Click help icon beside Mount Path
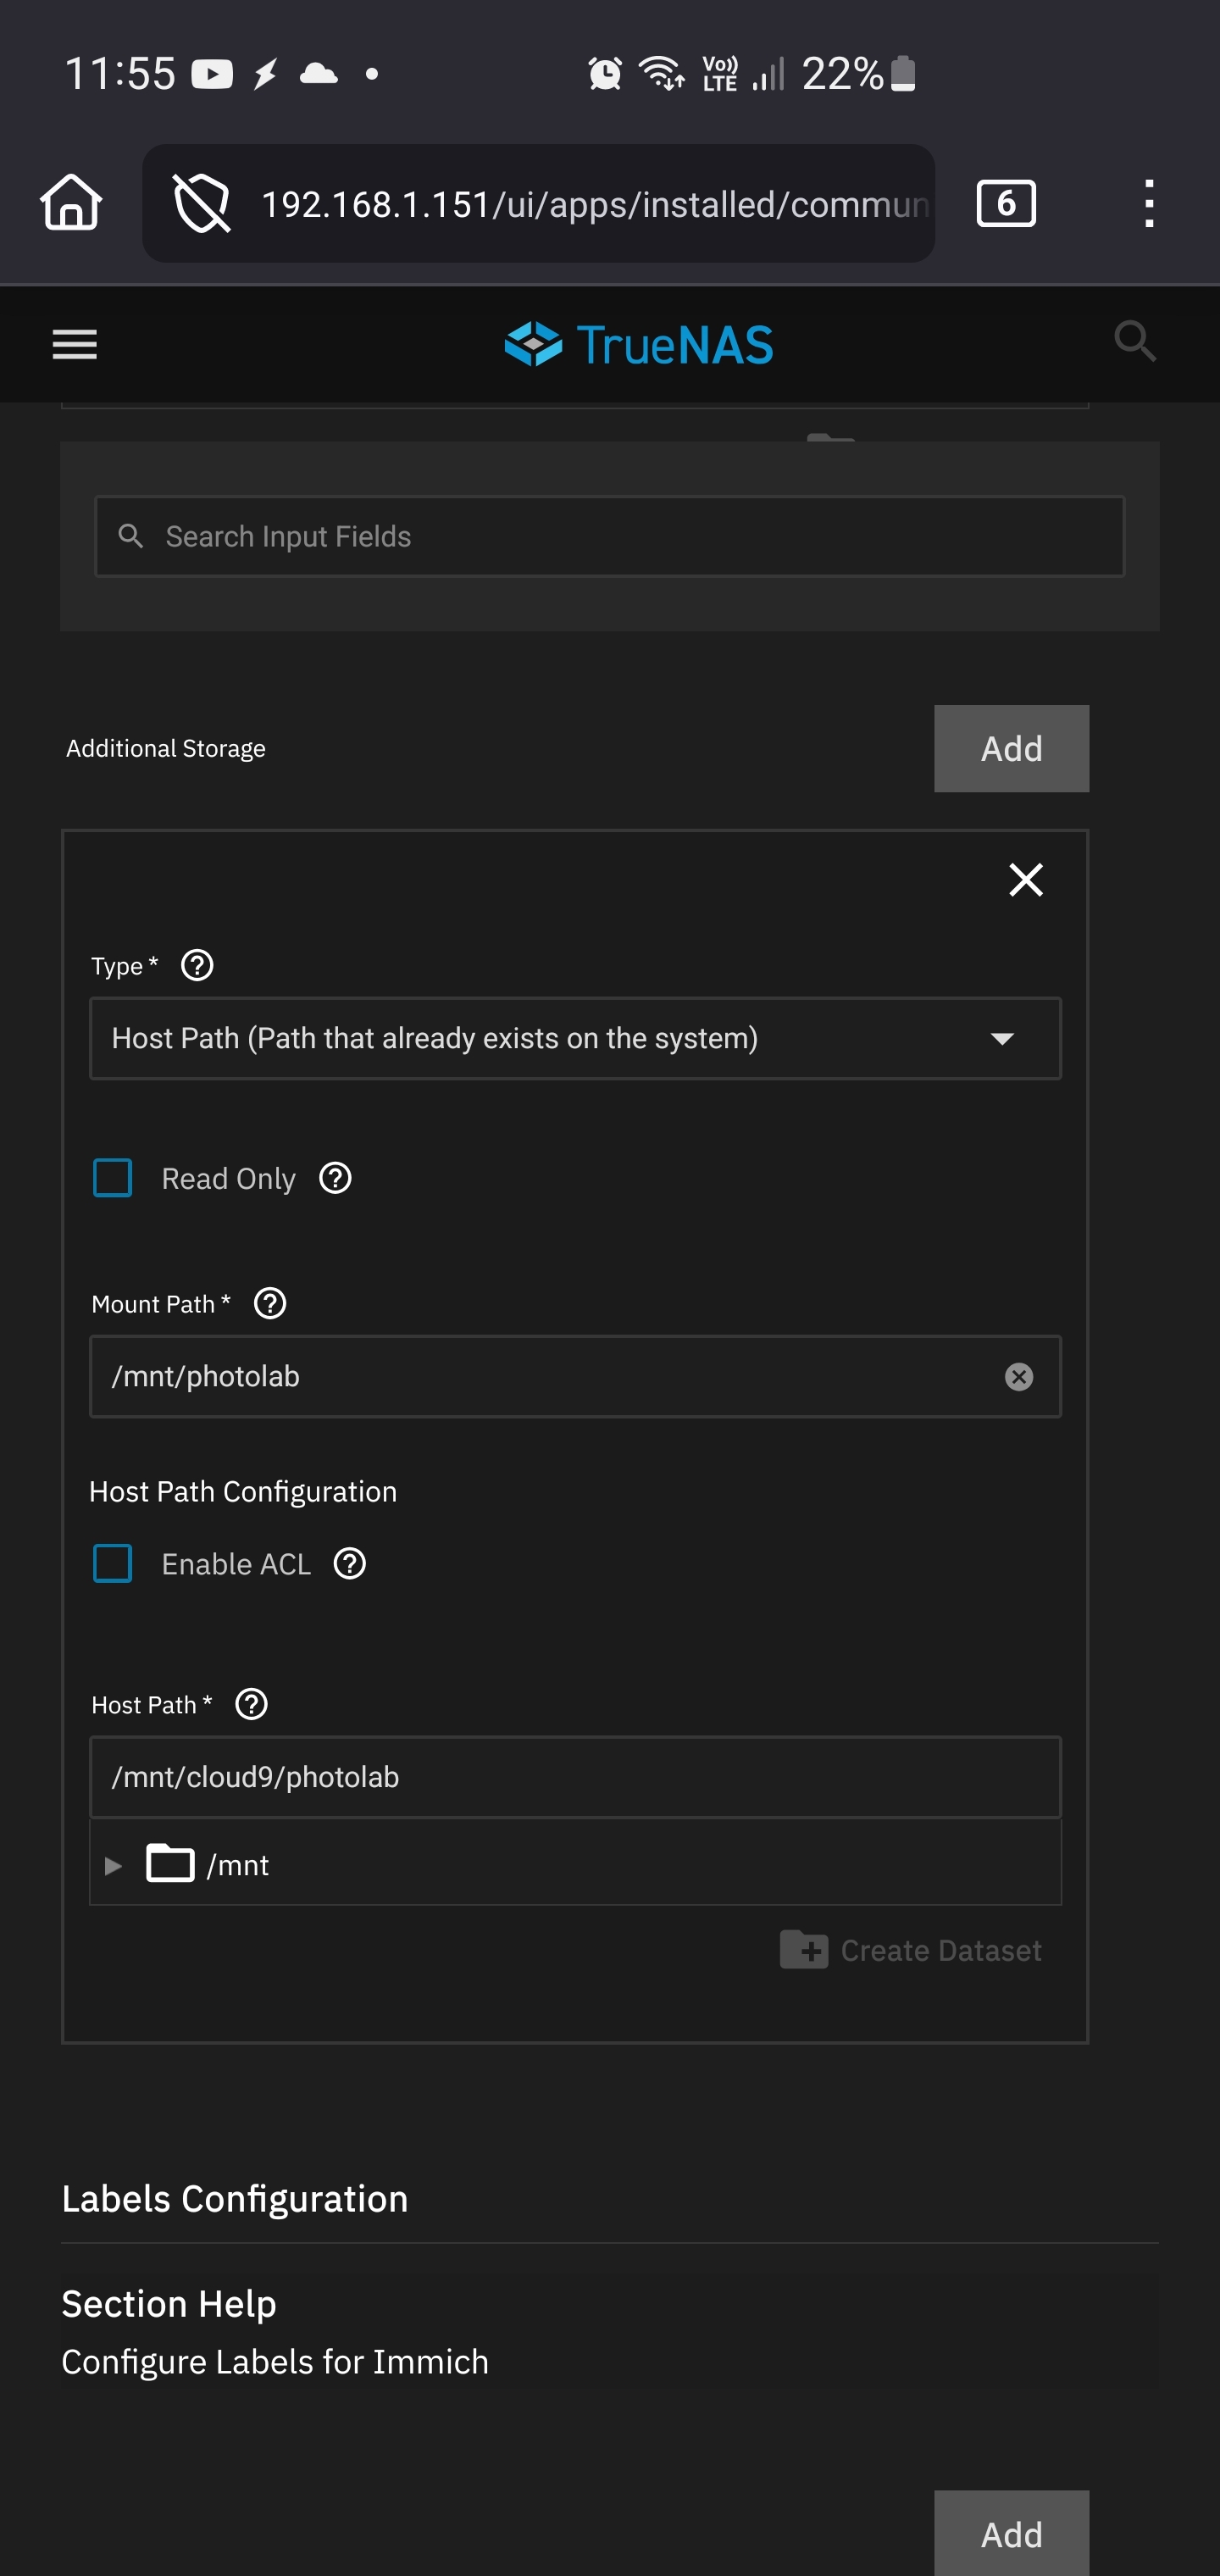 [x=270, y=1304]
